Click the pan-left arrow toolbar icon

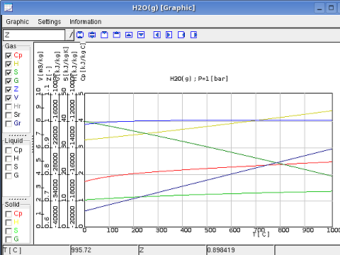click(x=157, y=35)
